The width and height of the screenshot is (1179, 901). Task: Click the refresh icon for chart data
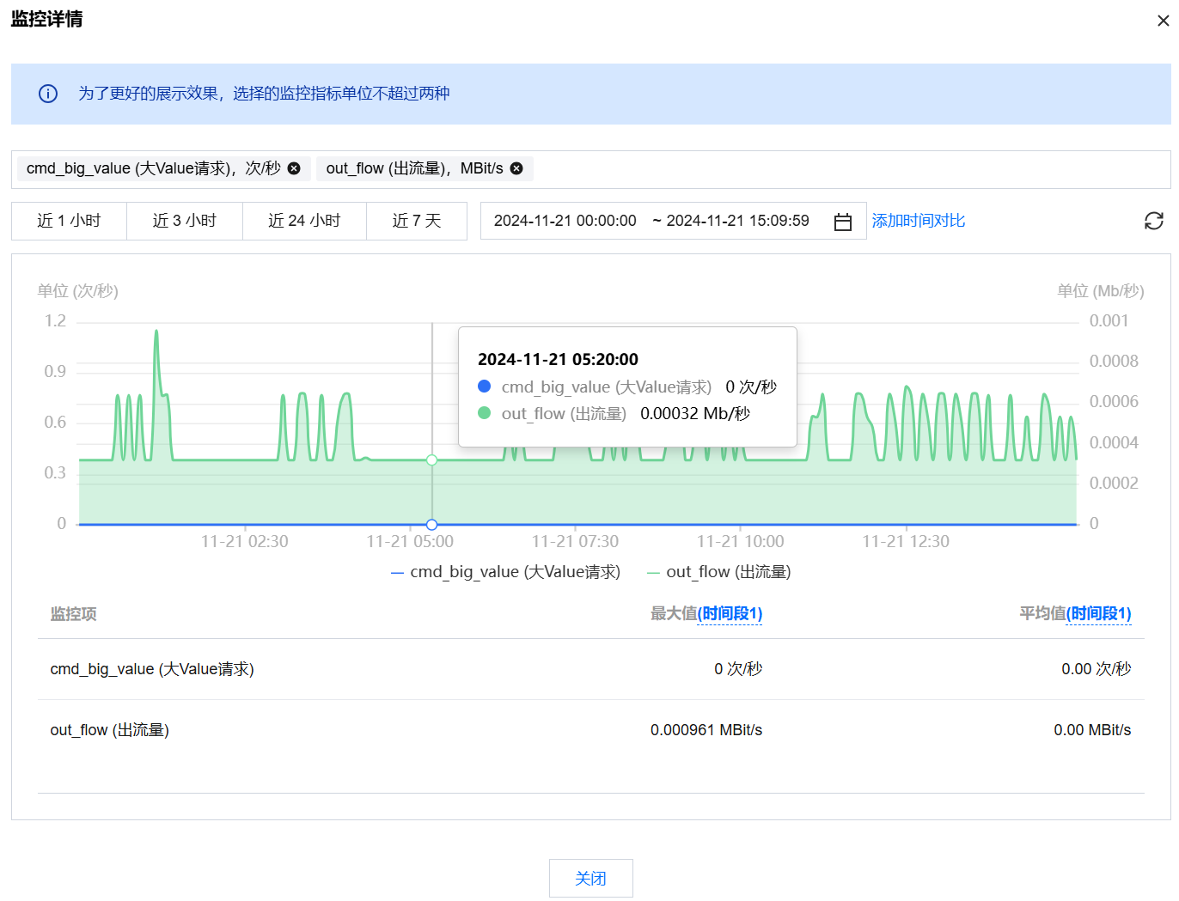click(x=1153, y=221)
